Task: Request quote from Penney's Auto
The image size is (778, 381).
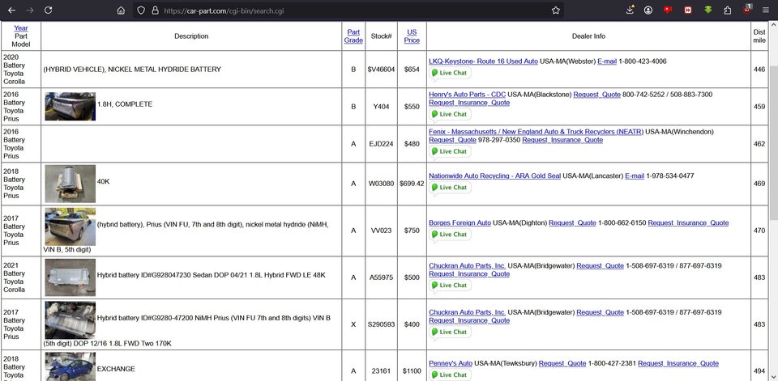Action: click(x=562, y=364)
